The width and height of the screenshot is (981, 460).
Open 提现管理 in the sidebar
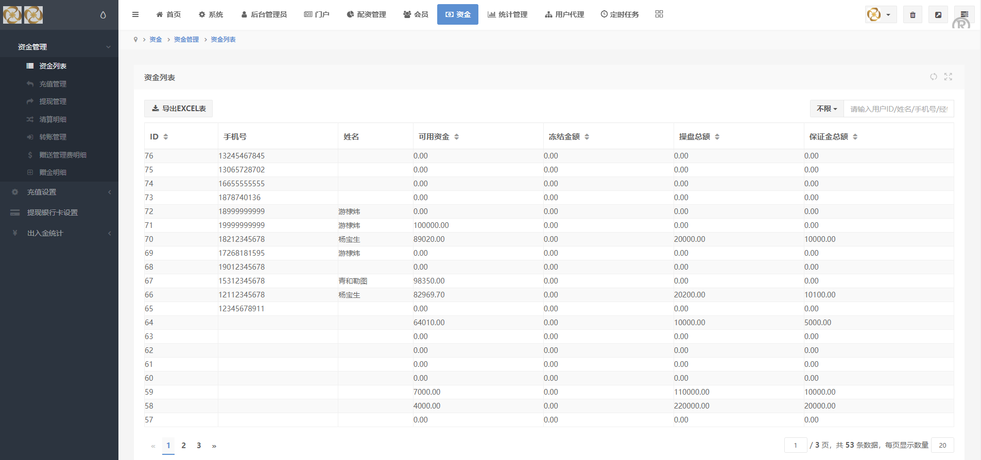click(53, 101)
